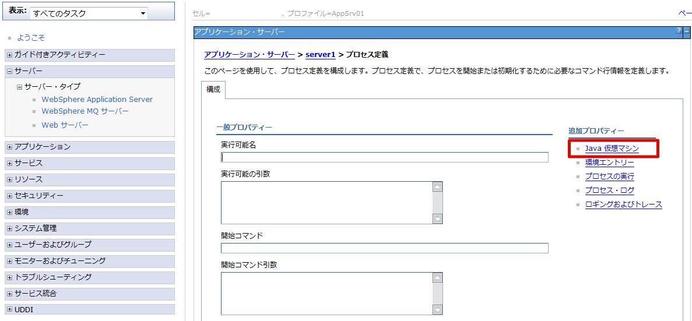Viewport: 692px width, 321px height.
Task: Minimize the アプリケーション・サーバー panel
Action: [687, 30]
